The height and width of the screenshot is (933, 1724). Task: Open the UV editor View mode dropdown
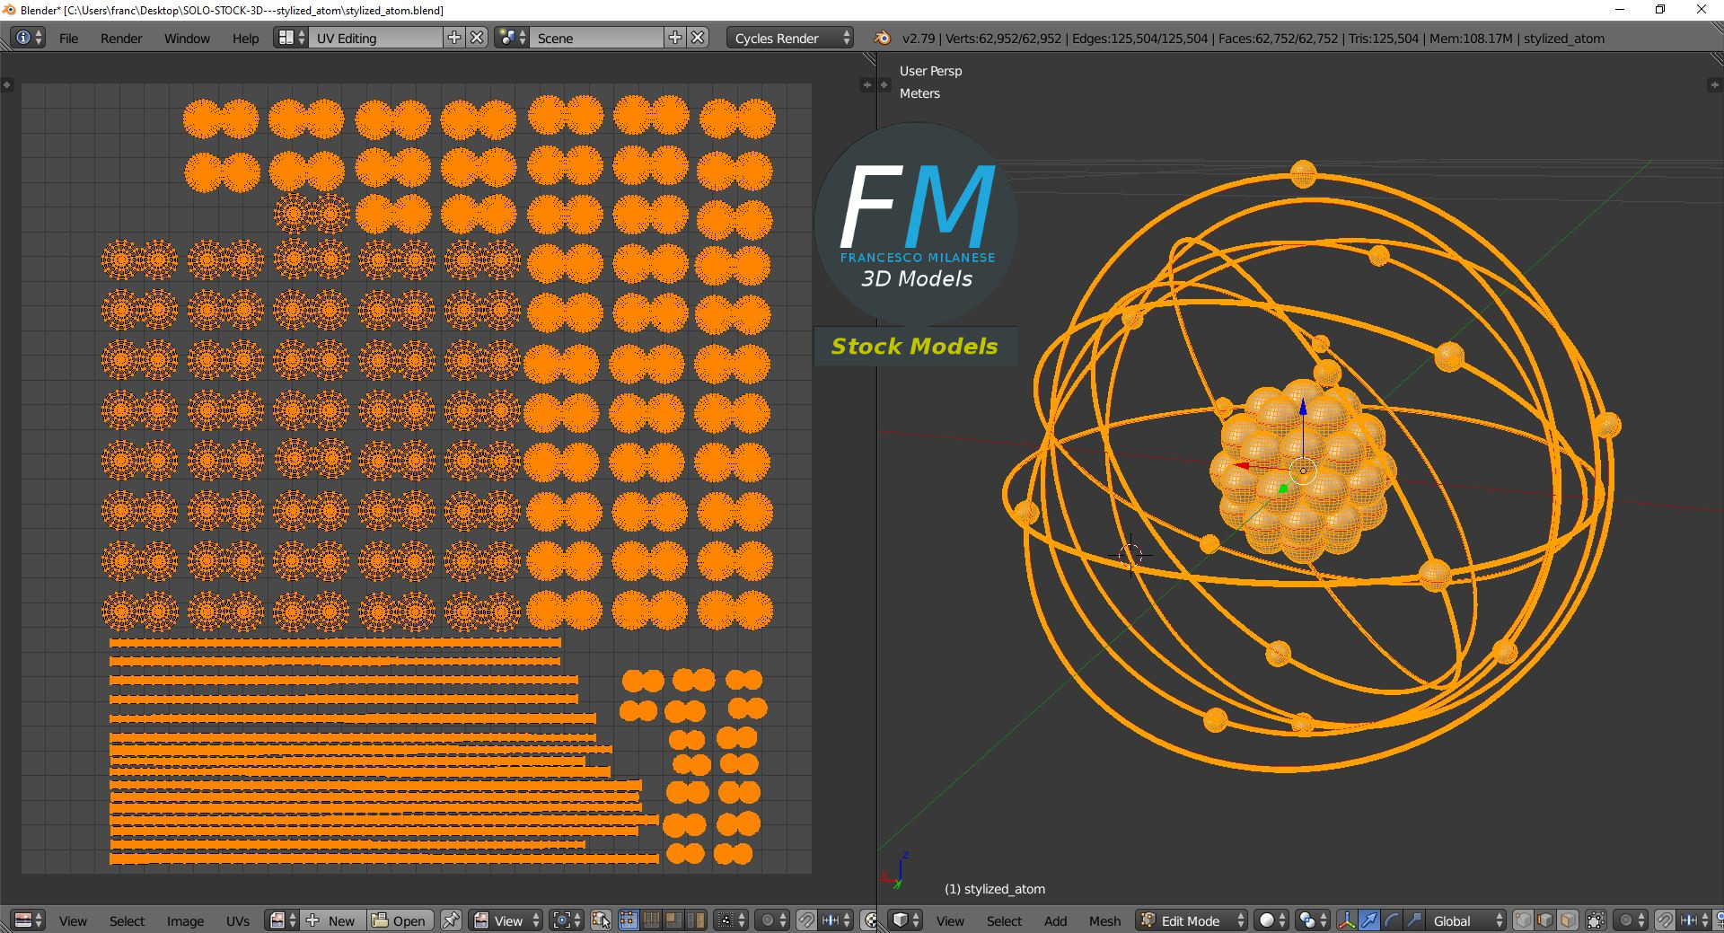506,920
